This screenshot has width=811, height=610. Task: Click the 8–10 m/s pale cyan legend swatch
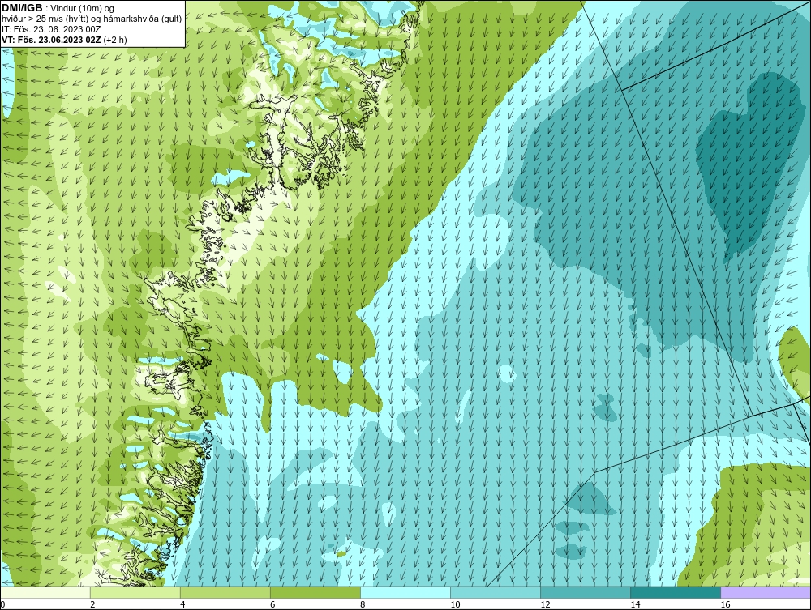tap(405, 592)
